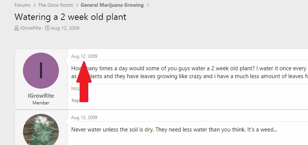Click the cannabis bud avatar image
308x145 pixels.
(41, 130)
